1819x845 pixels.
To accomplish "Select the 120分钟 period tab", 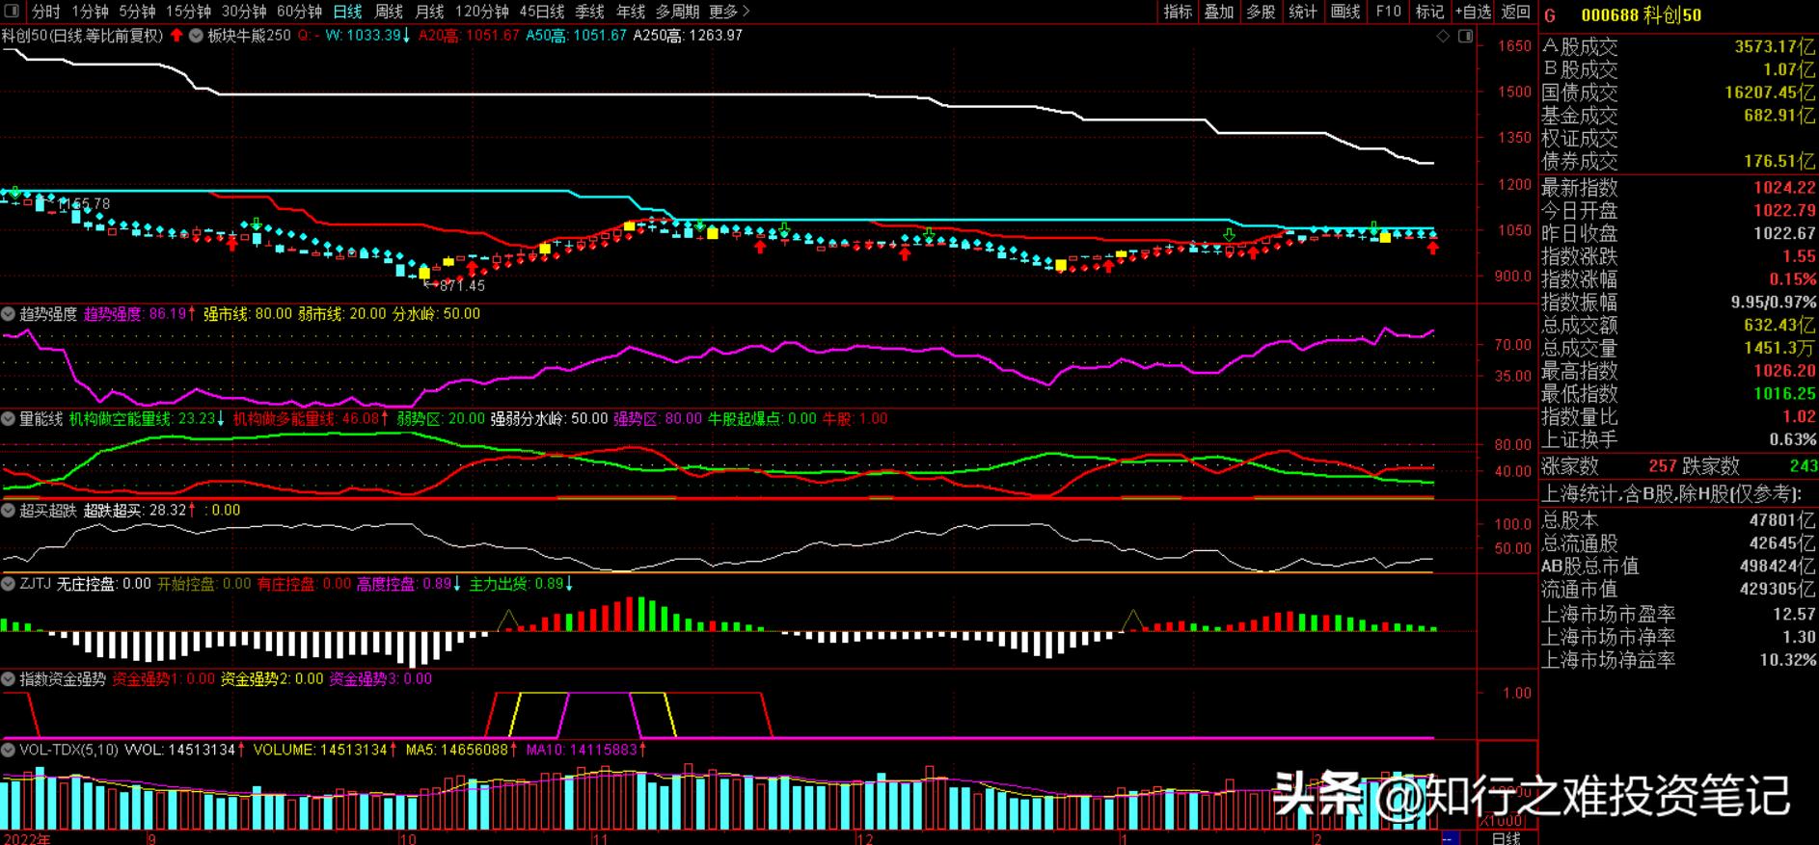I will [x=481, y=12].
